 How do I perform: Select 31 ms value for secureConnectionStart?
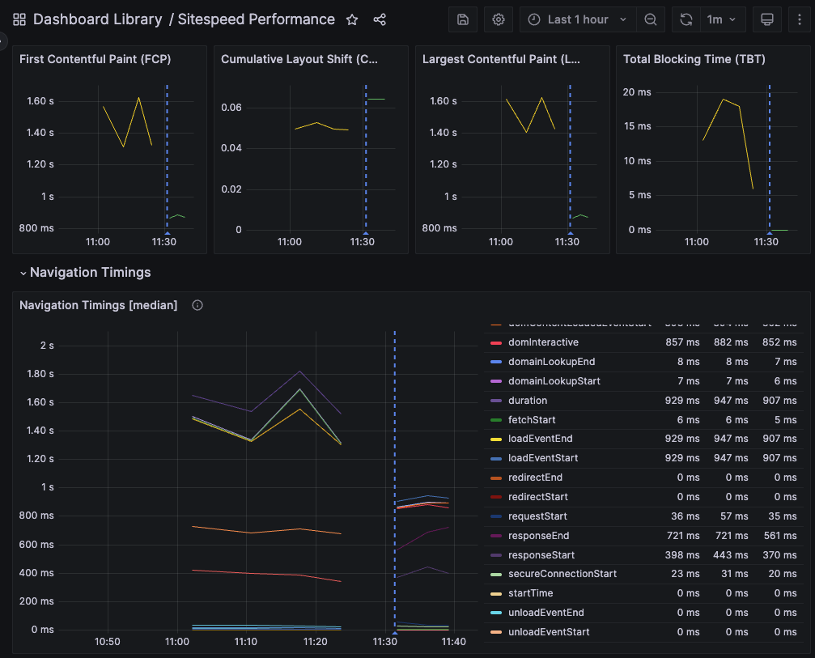click(x=734, y=574)
